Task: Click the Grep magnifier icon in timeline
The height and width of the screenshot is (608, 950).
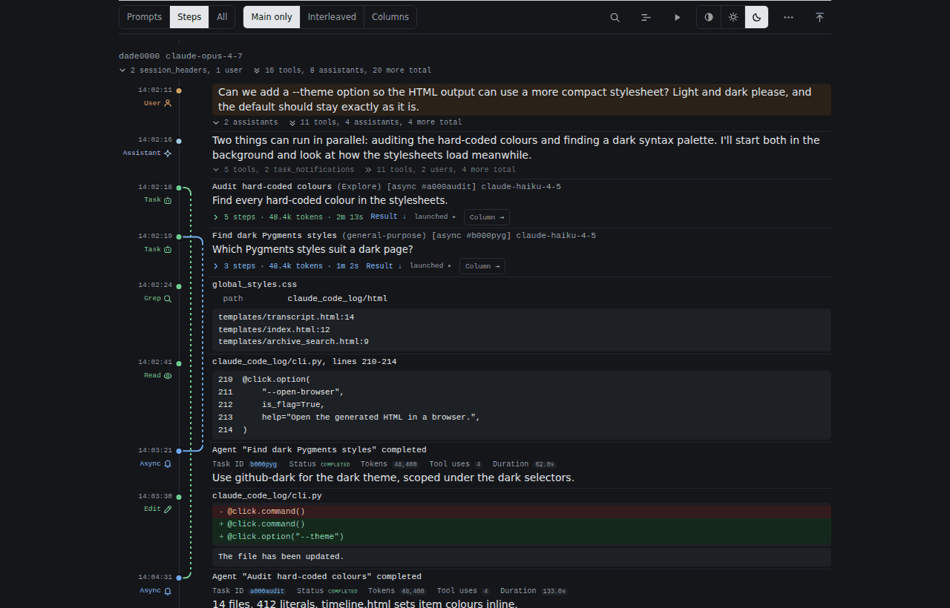Action: tap(168, 299)
